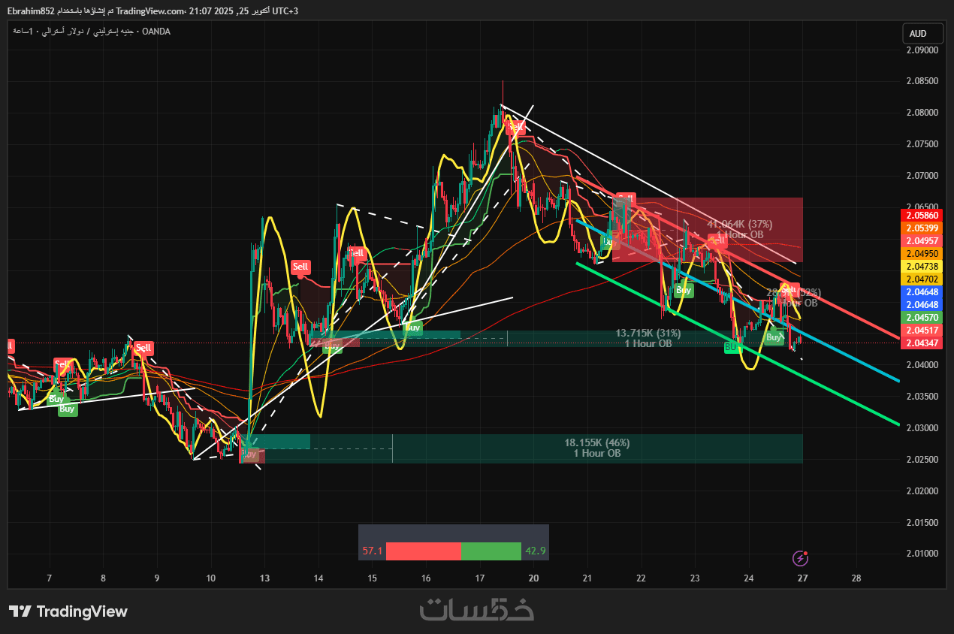Click the green 2.04570 price label
Viewport: 954px width, 634px height.
tap(920, 318)
